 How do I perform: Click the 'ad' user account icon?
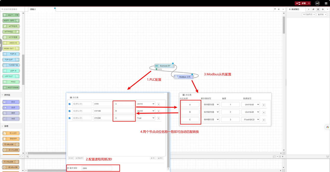pos(317,3)
